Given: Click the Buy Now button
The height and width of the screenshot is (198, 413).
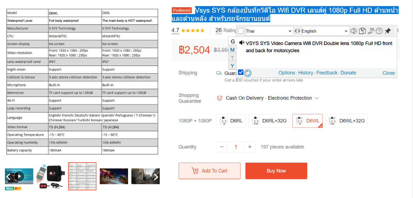Looking at the screenshot, I should (276, 171).
